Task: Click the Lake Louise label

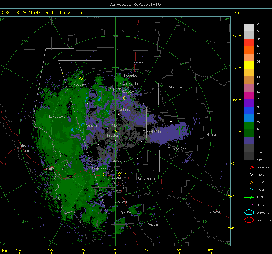Action: 23,148
